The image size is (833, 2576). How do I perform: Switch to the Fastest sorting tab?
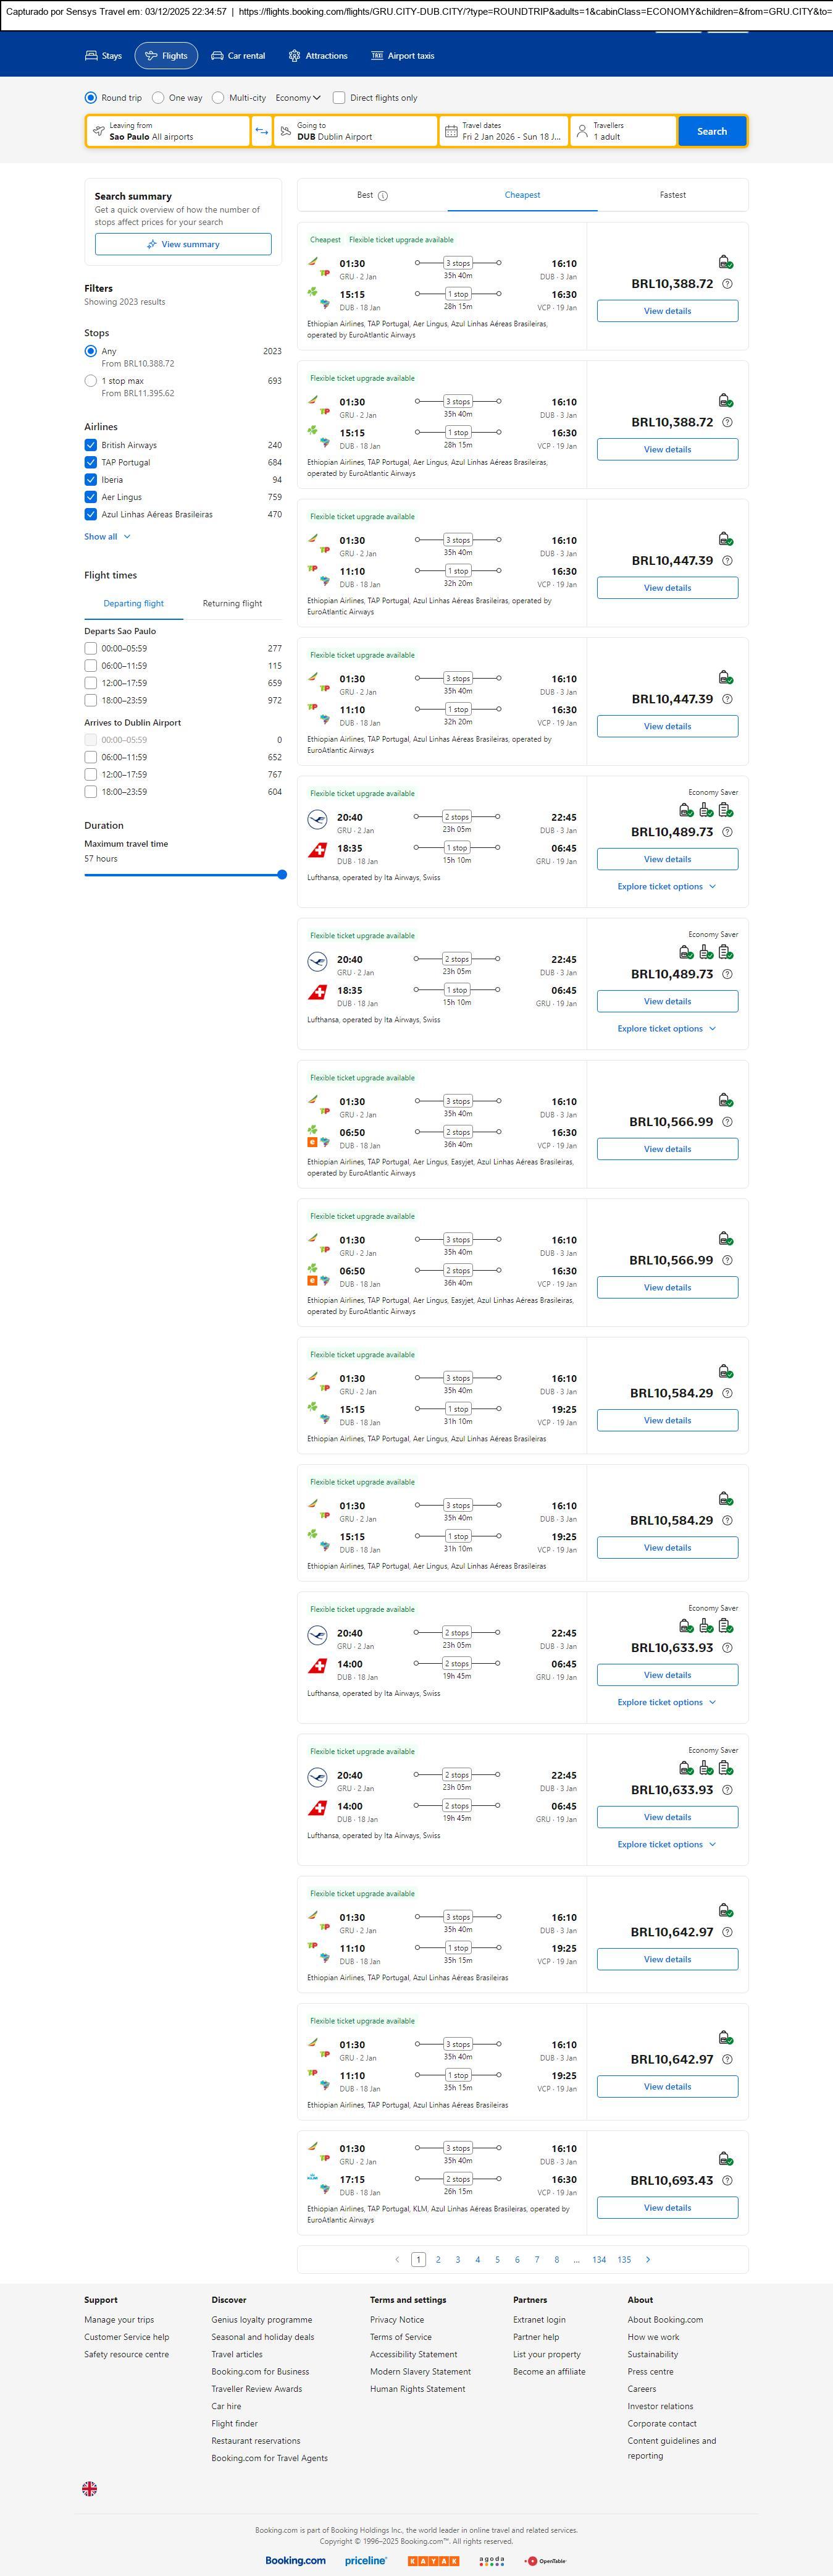pos(672,195)
